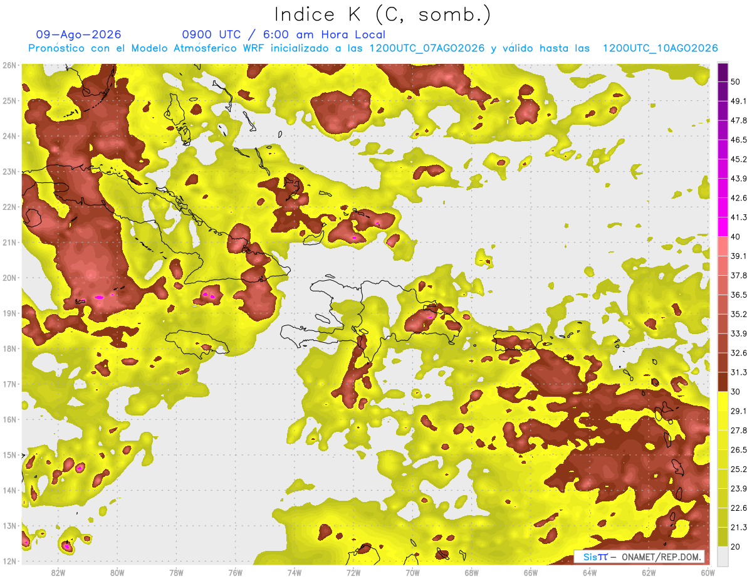Image resolution: width=752 pixels, height=581 pixels.
Task: Click the color bar label '43.9'
Action: (738, 179)
